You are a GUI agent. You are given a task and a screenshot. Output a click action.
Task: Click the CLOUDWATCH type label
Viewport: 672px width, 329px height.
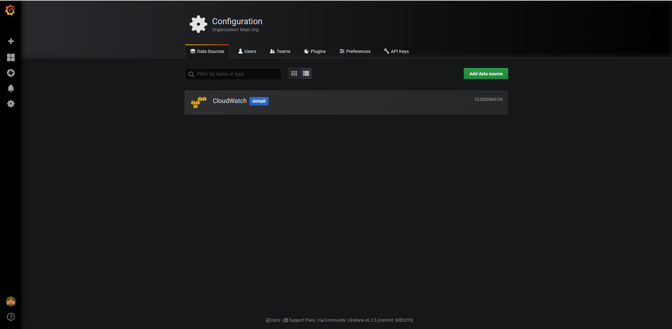[489, 100]
